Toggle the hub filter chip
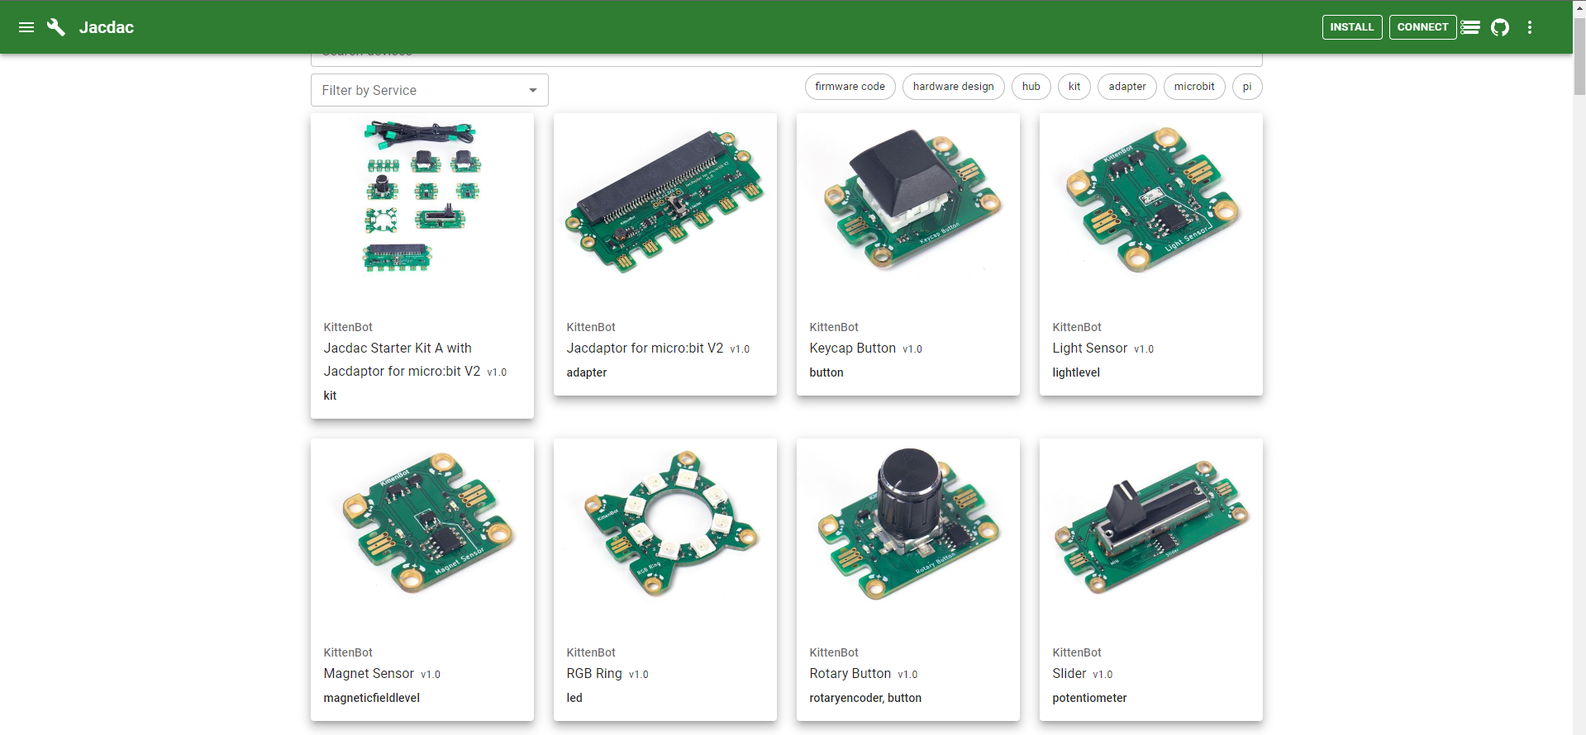Image resolution: width=1586 pixels, height=735 pixels. click(x=1031, y=87)
